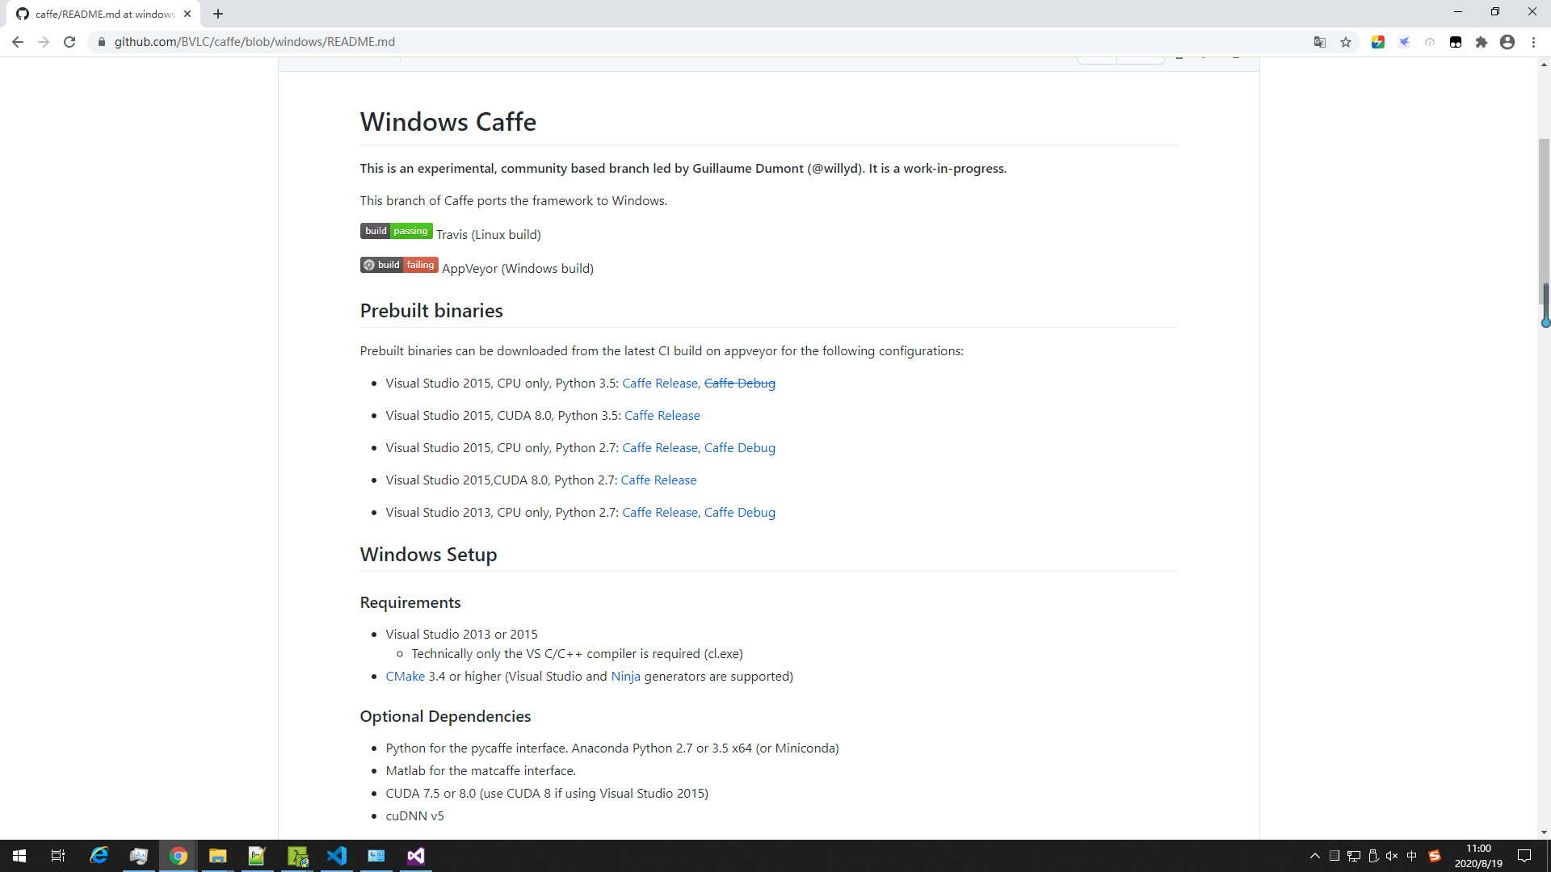Follow the CMake link in Requirements

405,676
